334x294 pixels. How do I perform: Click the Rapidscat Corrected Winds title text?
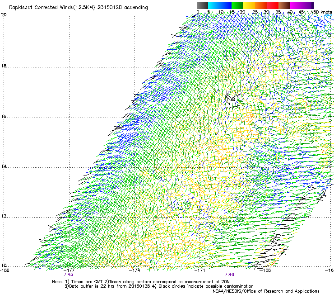[79, 8]
